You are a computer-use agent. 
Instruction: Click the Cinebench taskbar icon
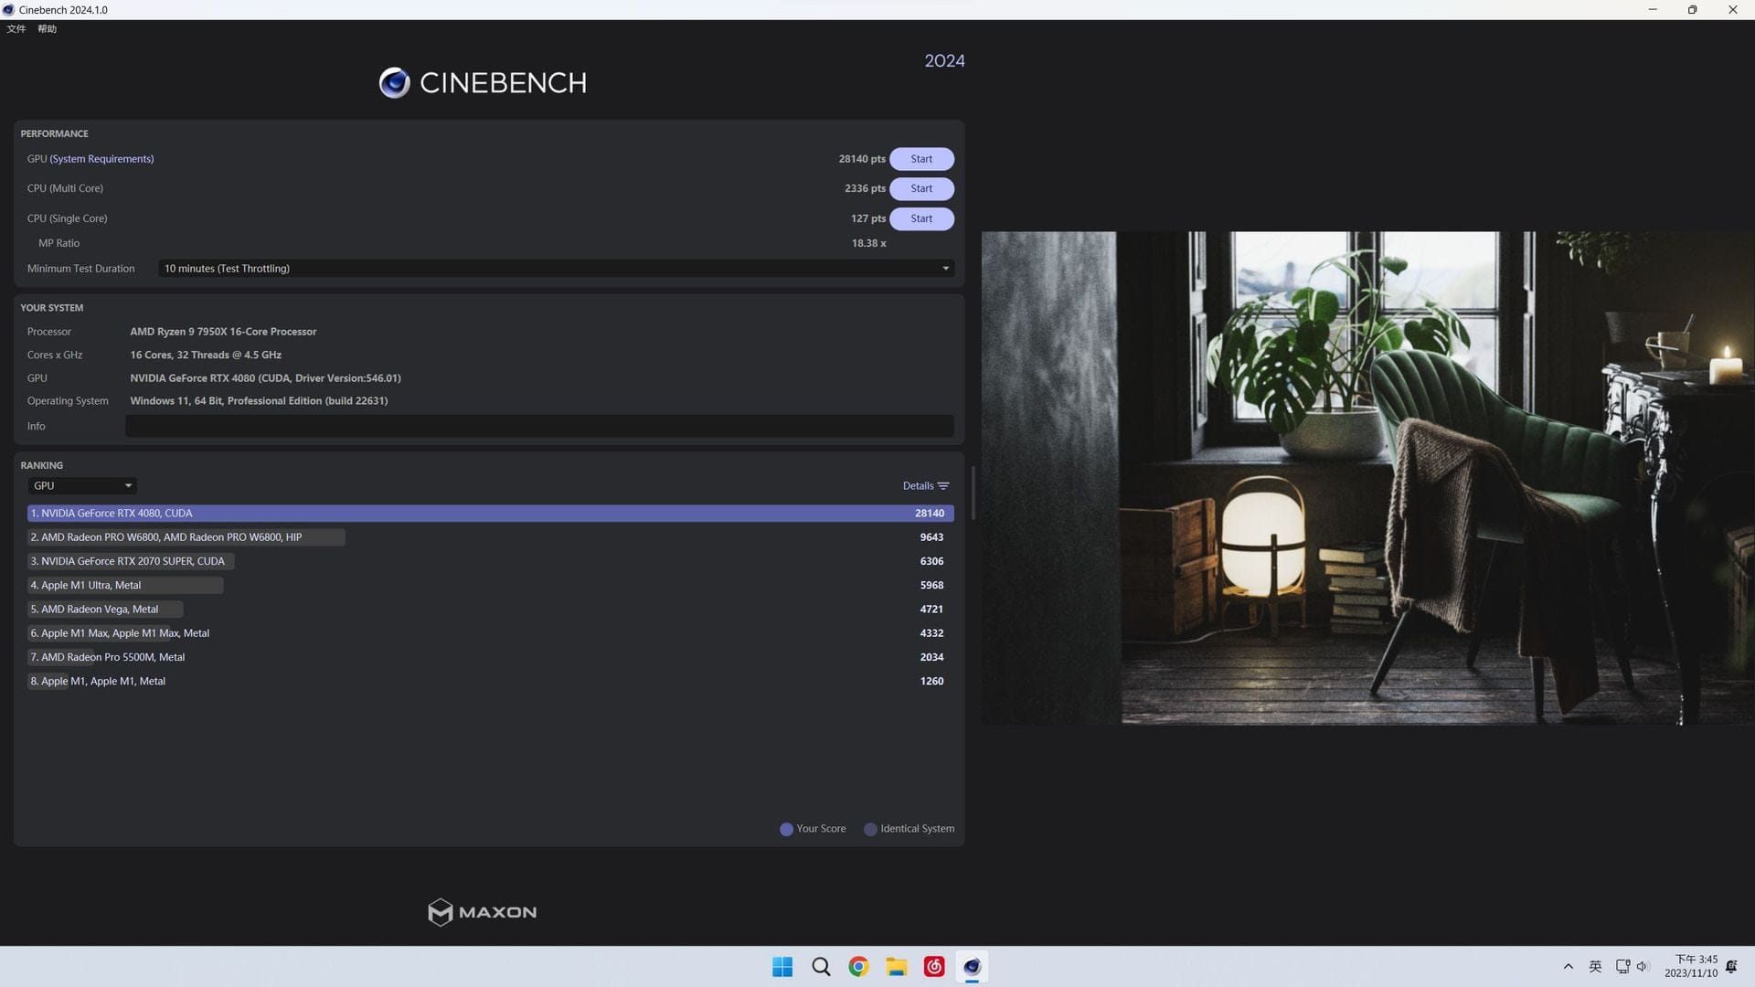pos(972,967)
